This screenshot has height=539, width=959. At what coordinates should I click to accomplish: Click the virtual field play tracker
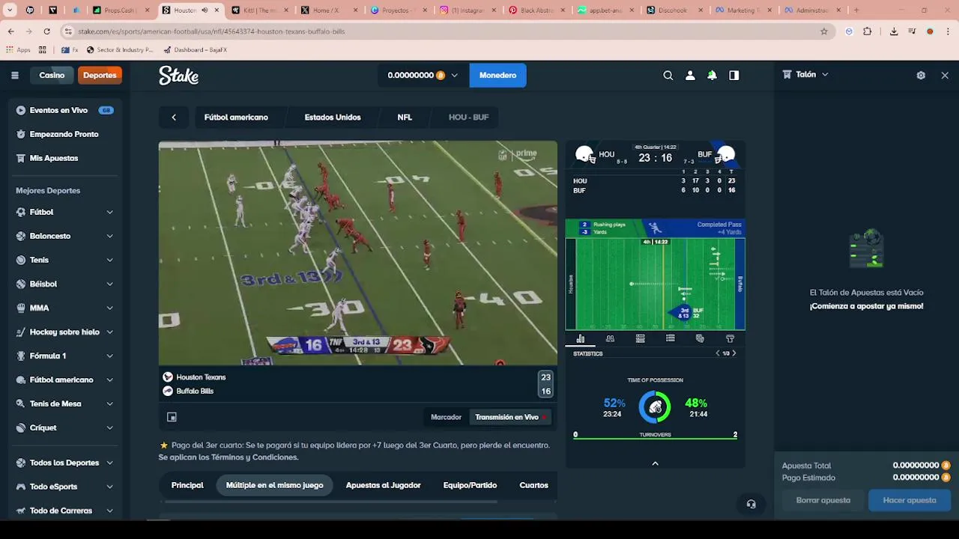655,284
